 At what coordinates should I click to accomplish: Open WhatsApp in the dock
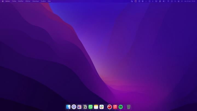[x=90, y=107]
